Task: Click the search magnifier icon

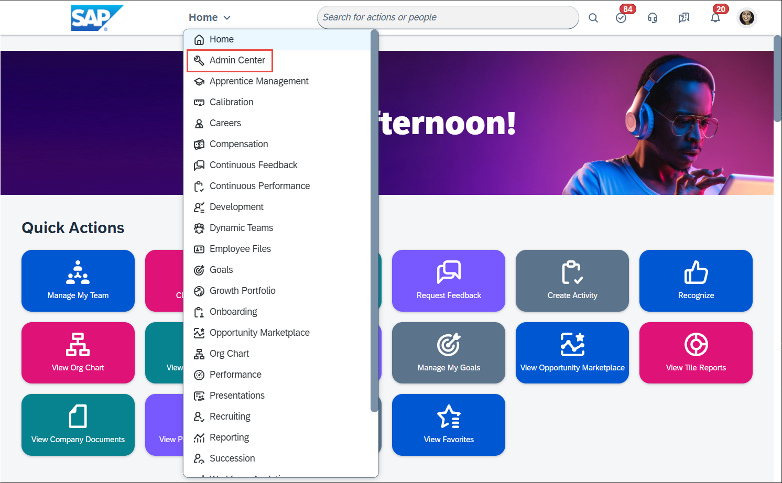Action: pyautogui.click(x=593, y=18)
